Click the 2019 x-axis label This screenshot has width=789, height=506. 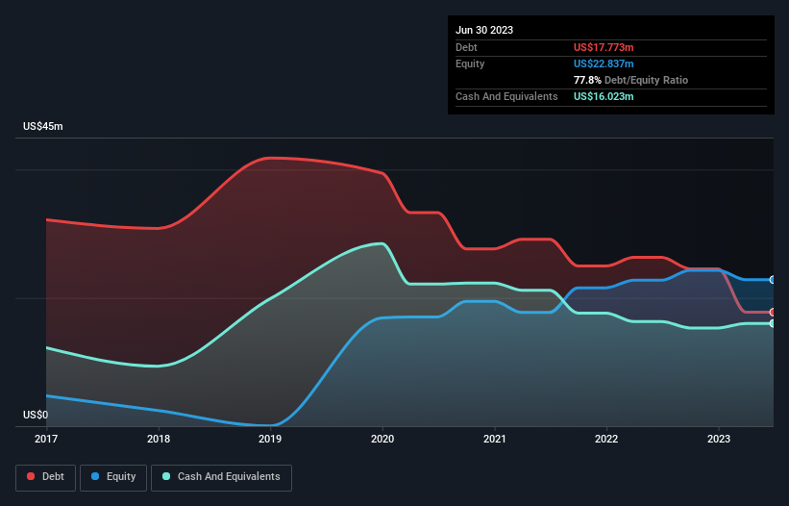(270, 439)
